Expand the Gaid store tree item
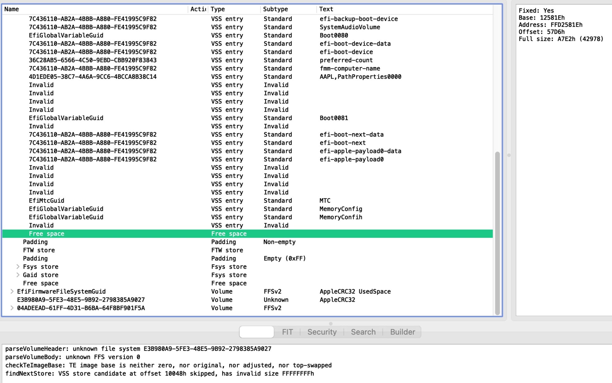Screen dimensions: 612x383 click(18, 275)
